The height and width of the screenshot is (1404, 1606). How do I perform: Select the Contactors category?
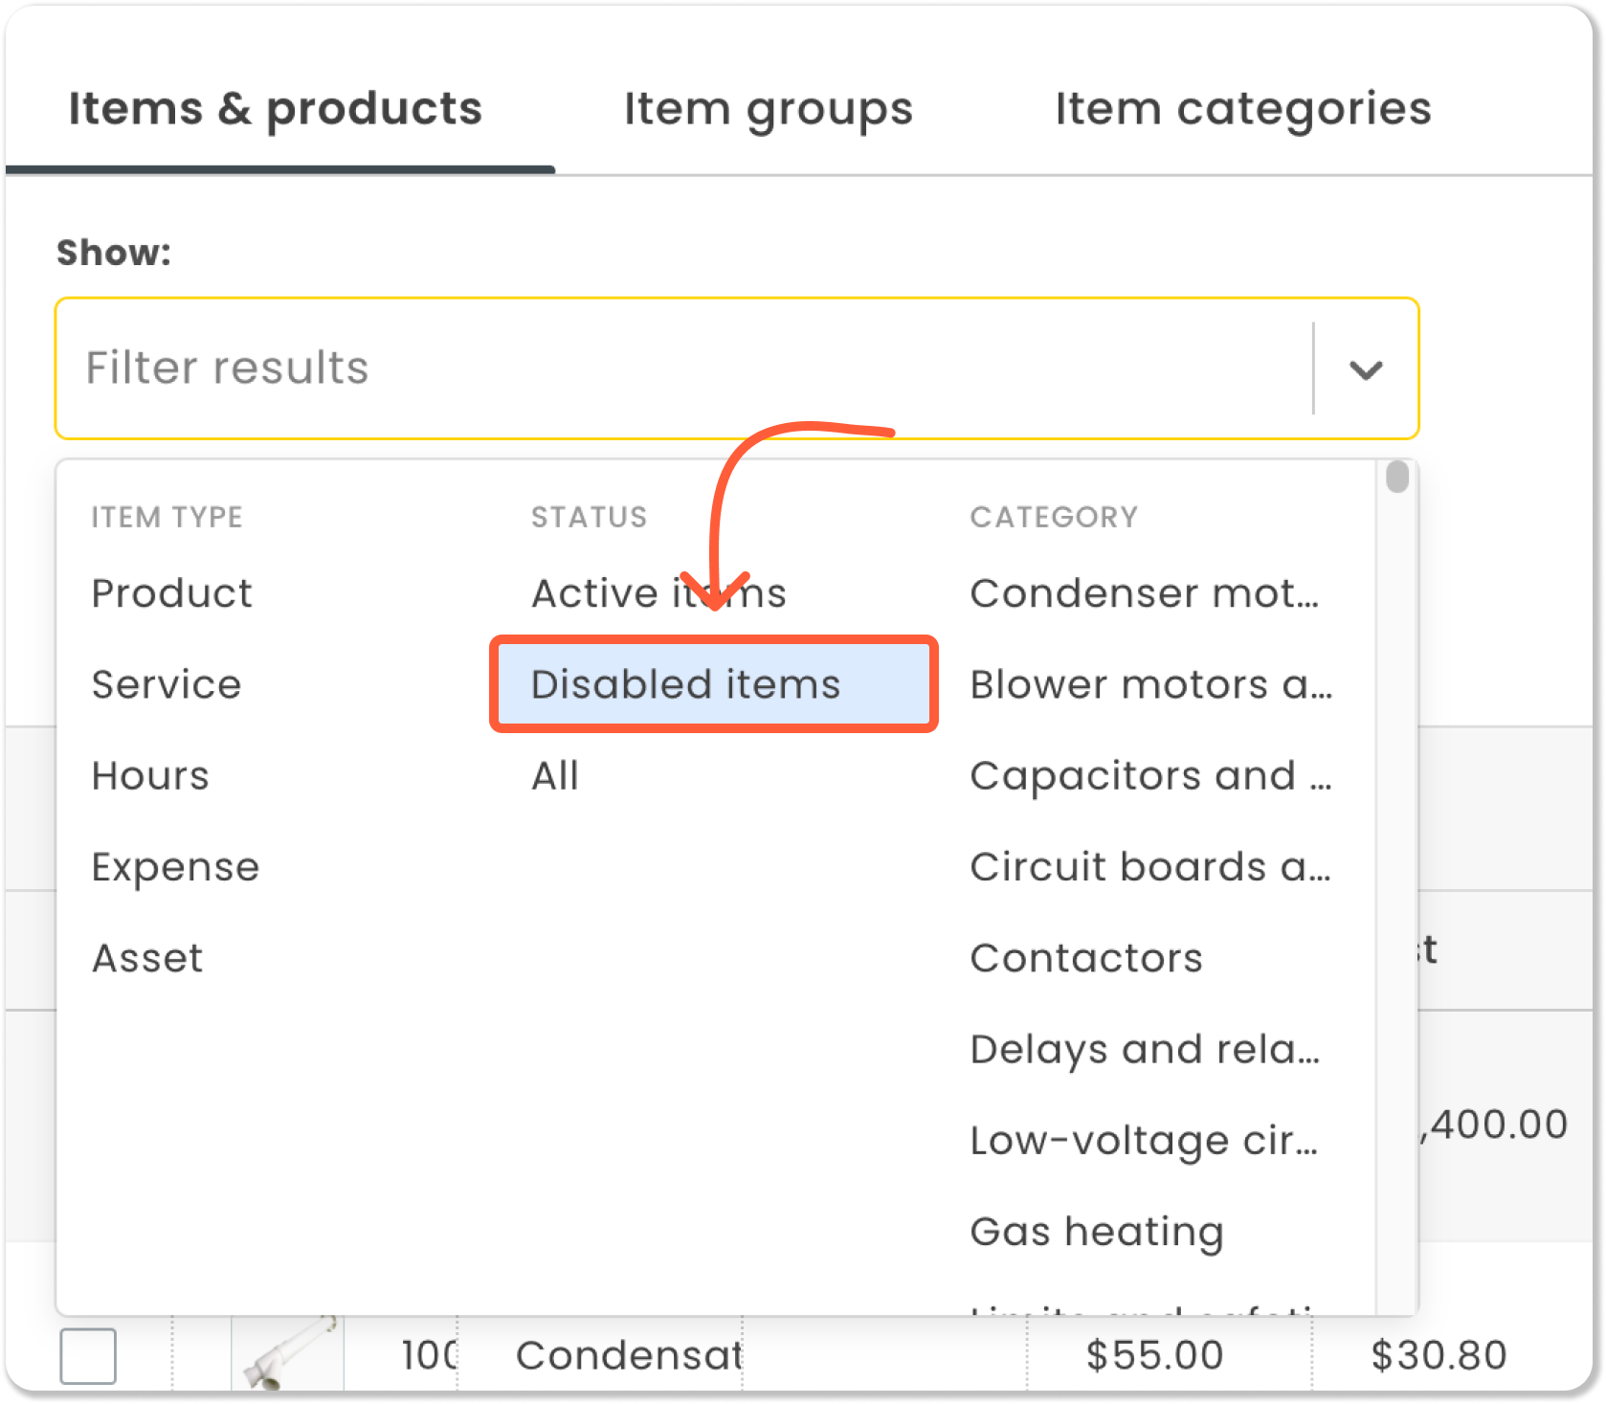[1086, 958]
